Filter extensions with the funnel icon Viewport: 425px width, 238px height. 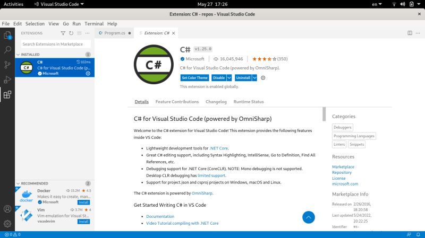point(63,33)
